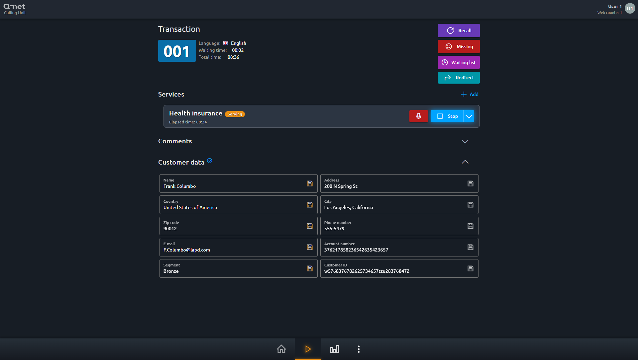
Task: Save the E-mail field with its disk icon
Action: pyautogui.click(x=310, y=247)
